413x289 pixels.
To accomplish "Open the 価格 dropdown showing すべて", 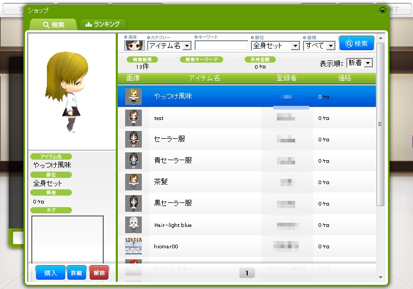I will click(319, 45).
